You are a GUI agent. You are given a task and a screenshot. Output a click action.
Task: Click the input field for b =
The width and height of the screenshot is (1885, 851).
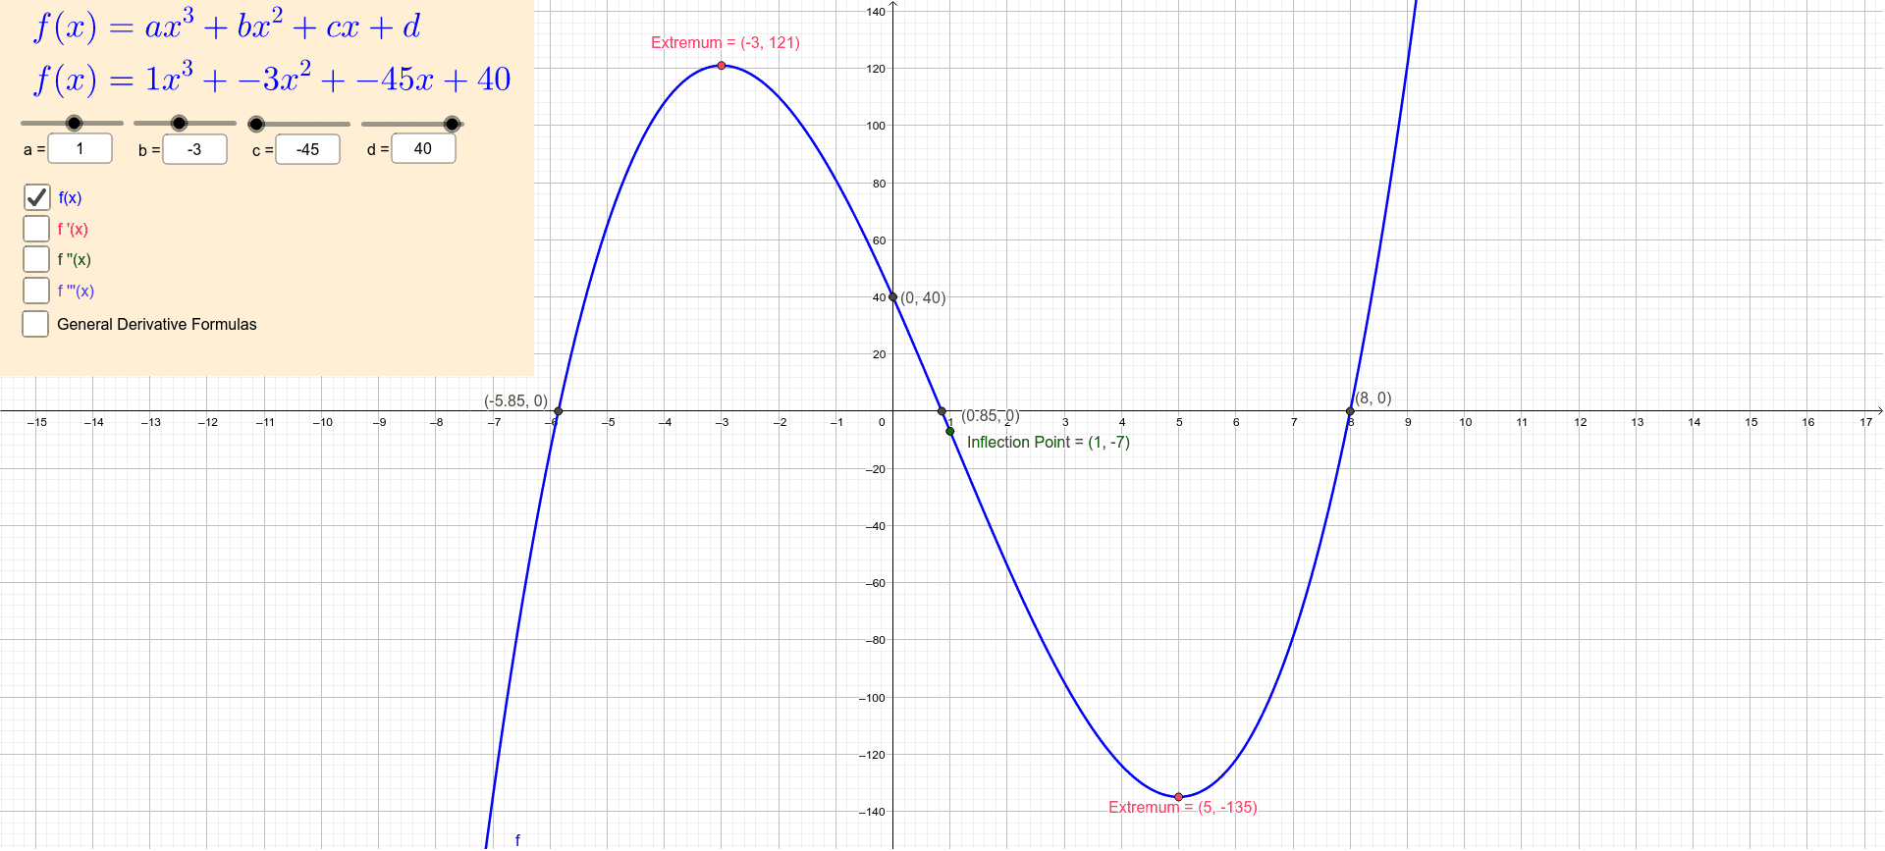[x=195, y=149]
